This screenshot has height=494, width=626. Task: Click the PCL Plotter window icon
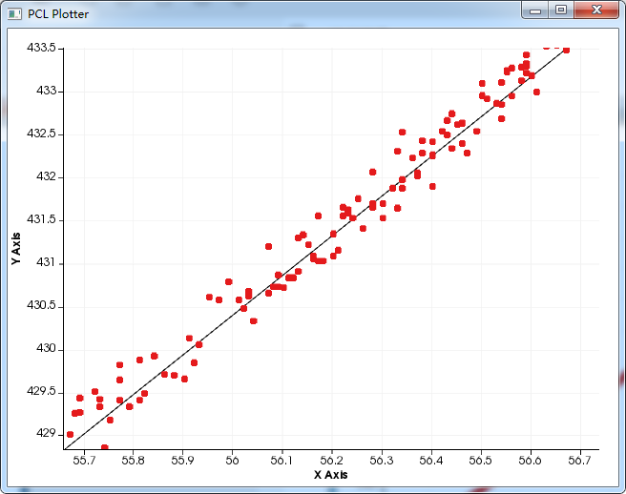pos(14,14)
